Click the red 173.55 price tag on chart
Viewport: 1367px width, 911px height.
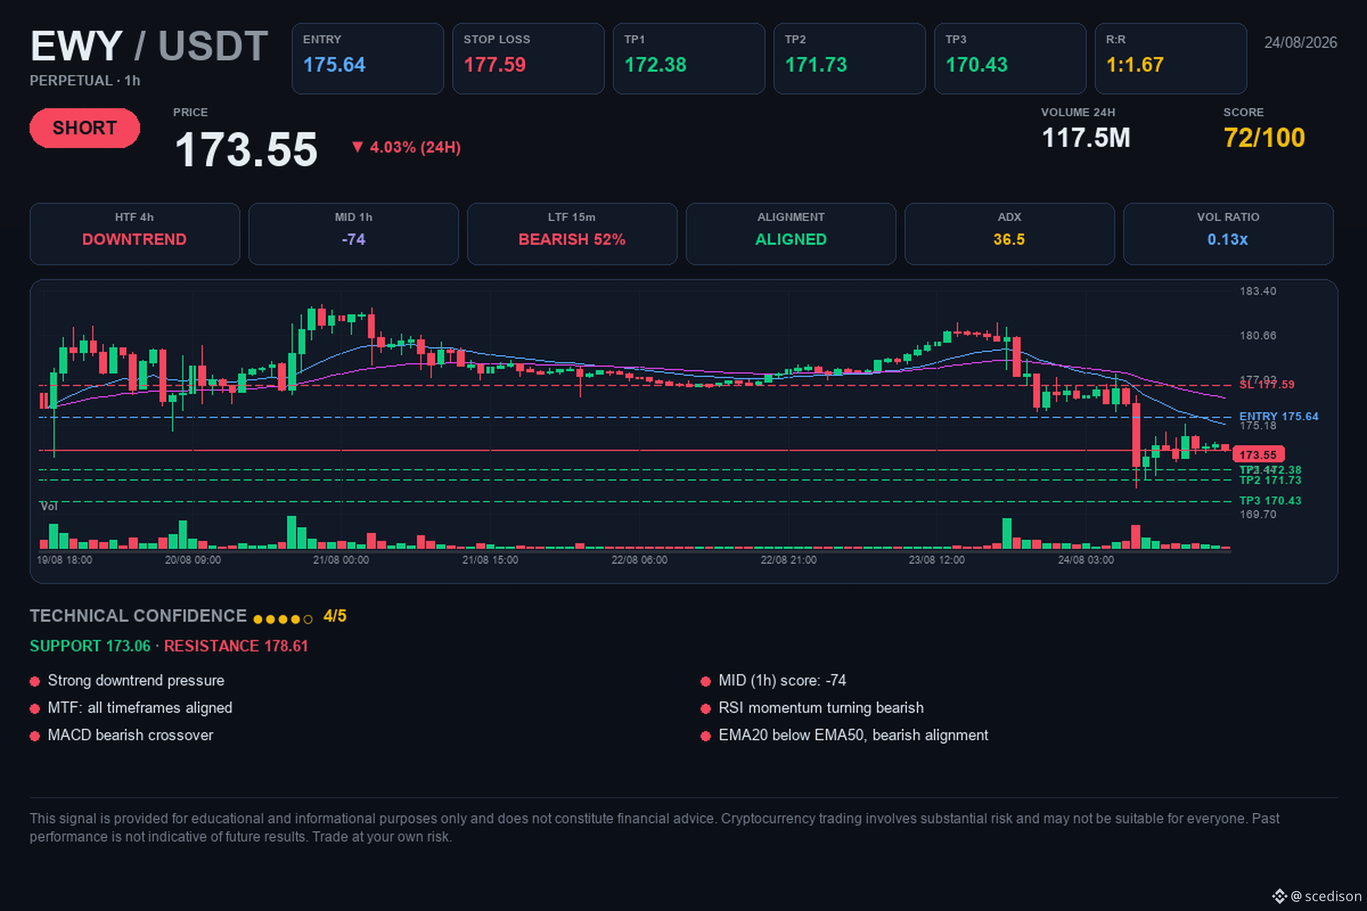(1258, 454)
